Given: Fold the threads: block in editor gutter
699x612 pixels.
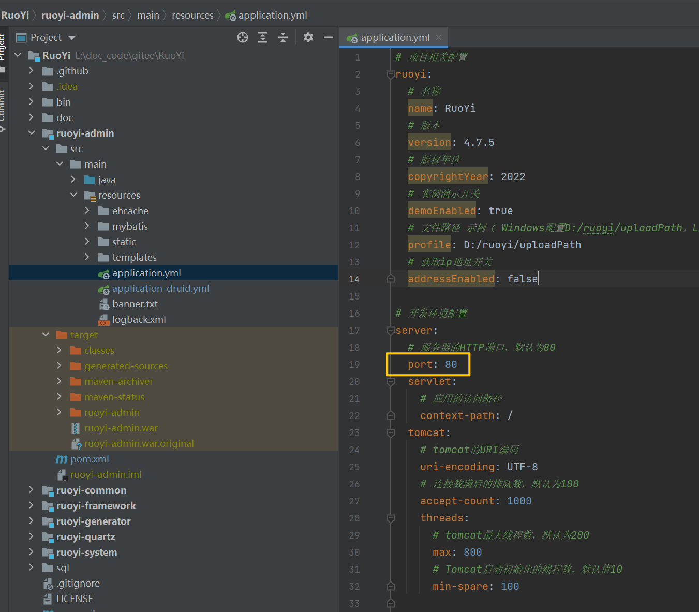Looking at the screenshot, I should coord(391,518).
